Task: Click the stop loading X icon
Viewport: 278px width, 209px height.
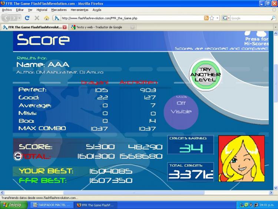Action: pyautogui.click(x=37, y=18)
